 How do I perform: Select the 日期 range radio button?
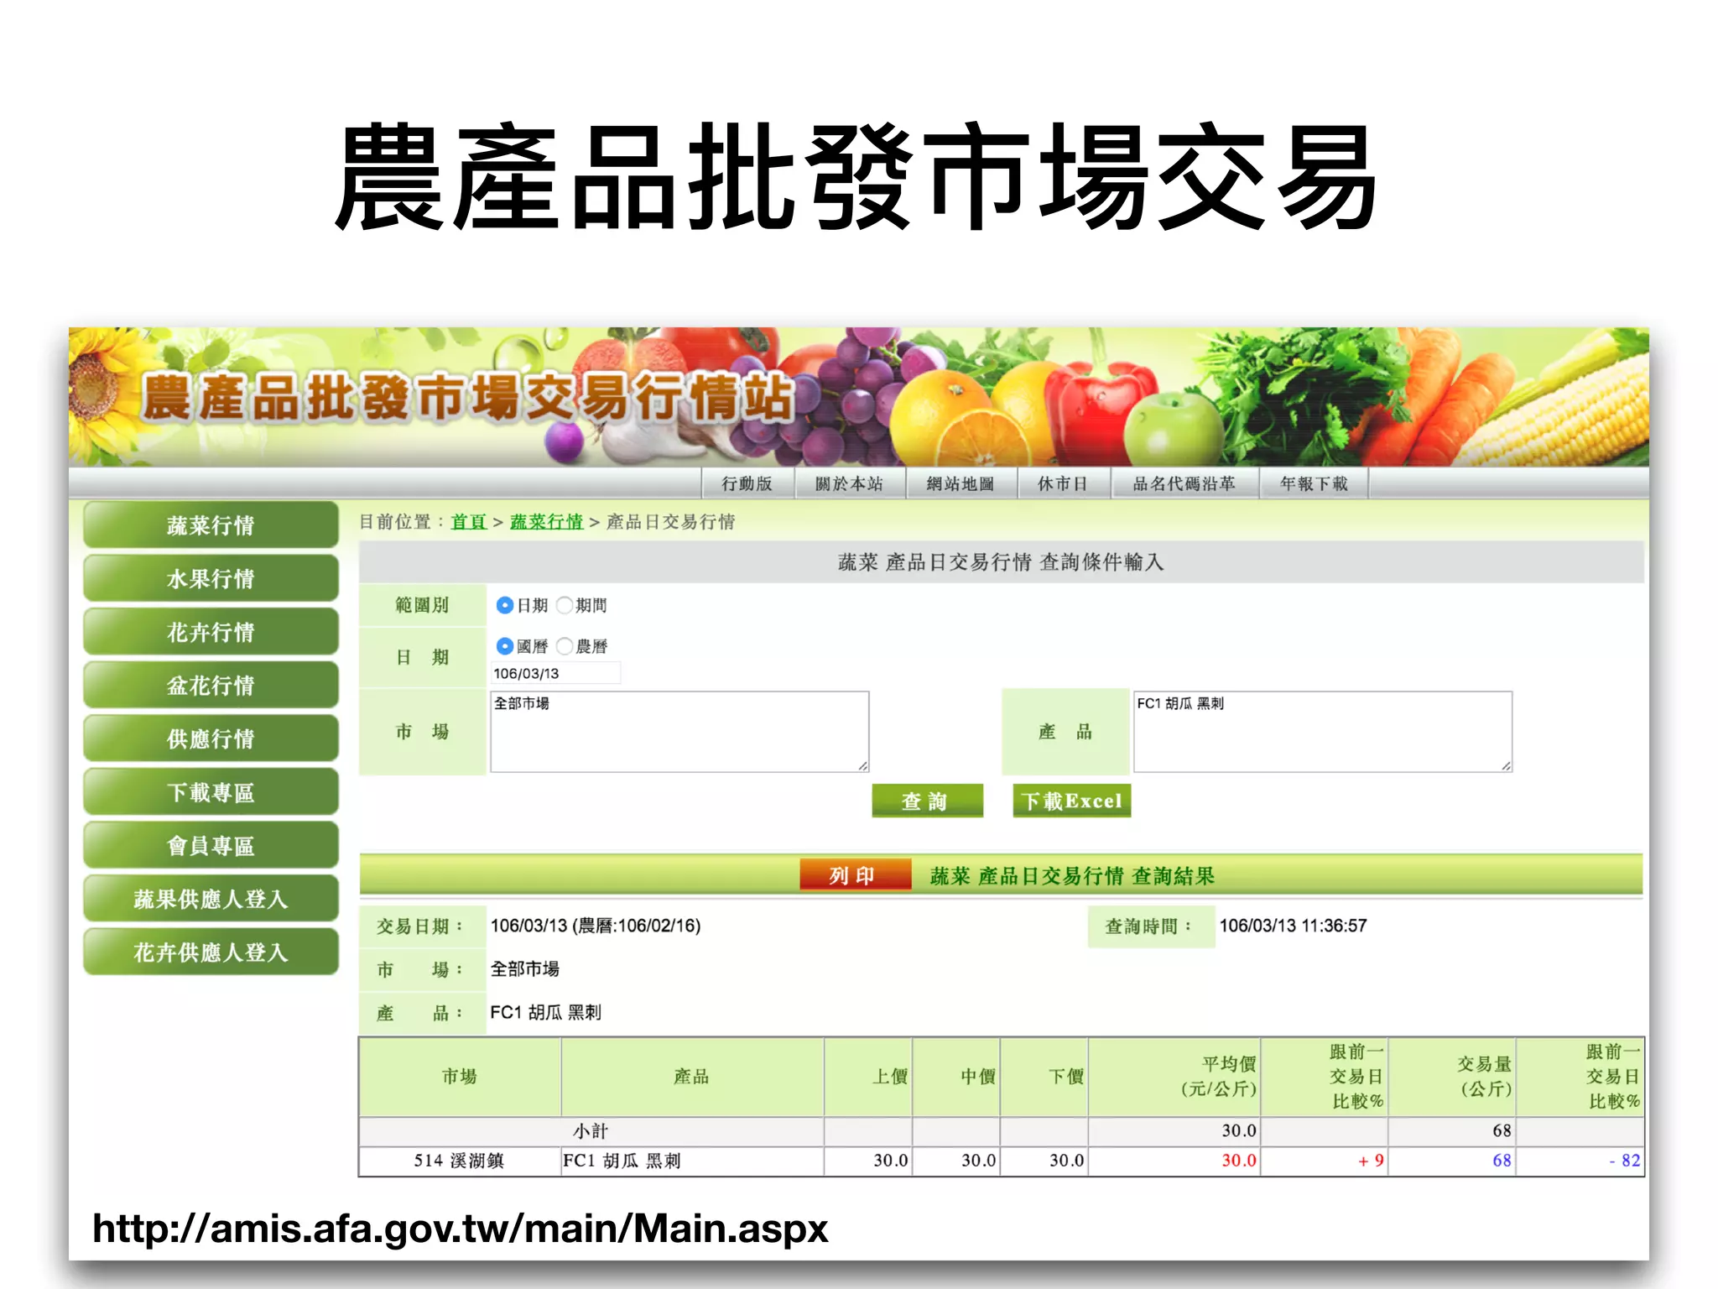pyautogui.click(x=504, y=605)
